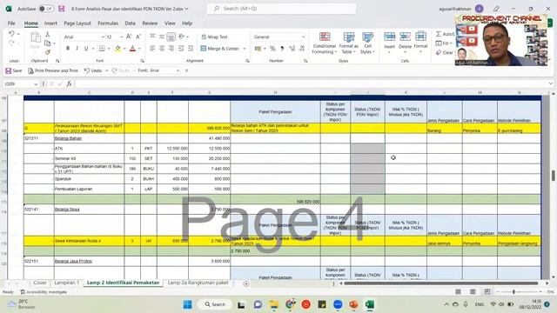Toggle Bold formatting
557x313 pixels.
[68, 49]
